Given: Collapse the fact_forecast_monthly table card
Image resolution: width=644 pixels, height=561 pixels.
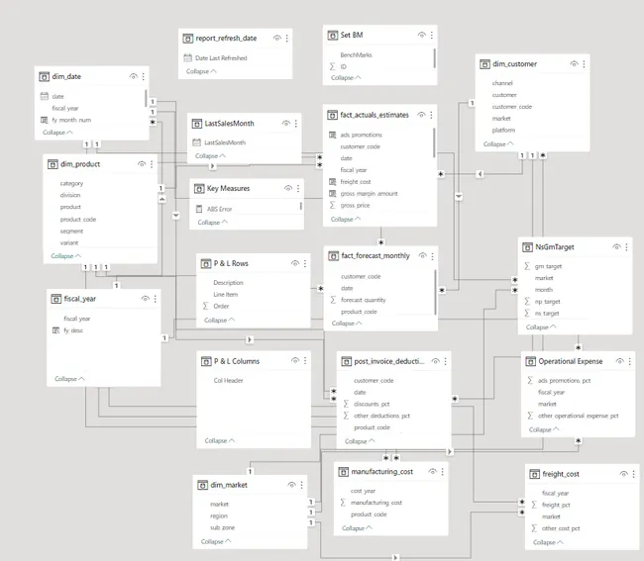Looking at the screenshot, I should coord(347,324).
